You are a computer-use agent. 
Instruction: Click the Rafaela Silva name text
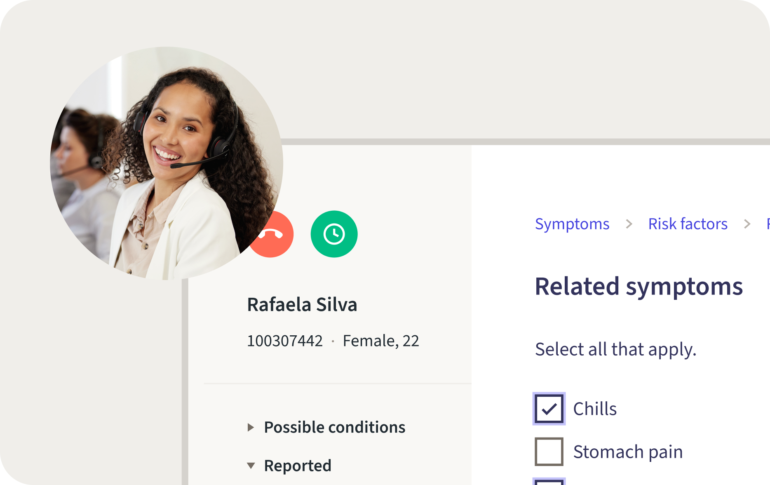[302, 305]
